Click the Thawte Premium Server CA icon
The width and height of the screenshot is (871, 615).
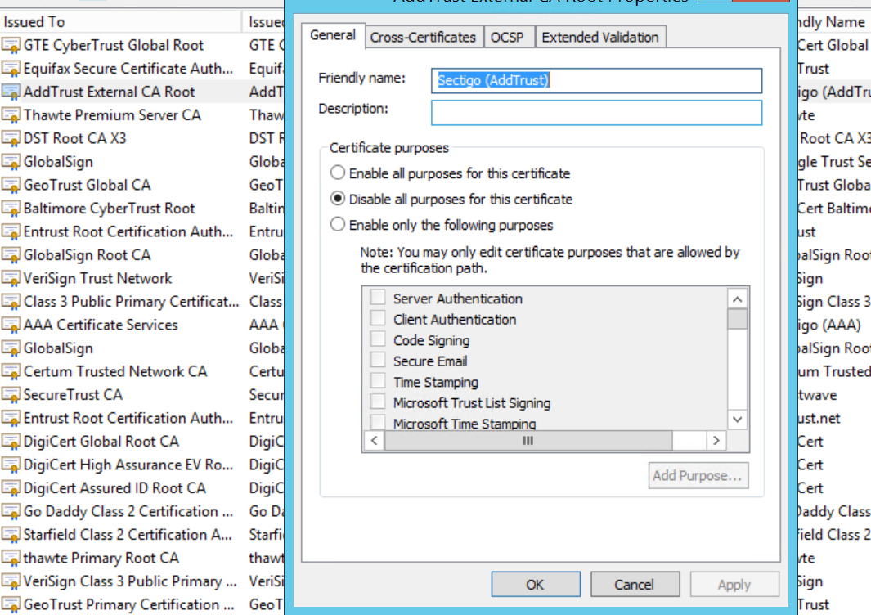[x=11, y=115]
